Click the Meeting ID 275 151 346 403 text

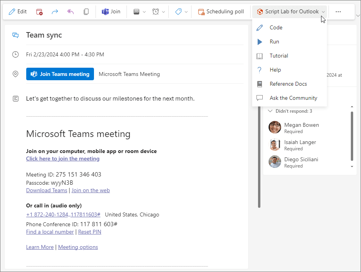tap(63, 175)
